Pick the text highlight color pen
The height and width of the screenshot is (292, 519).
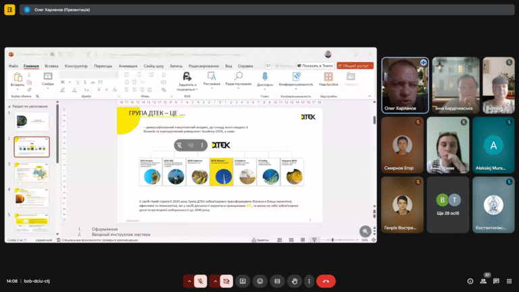[63, 90]
